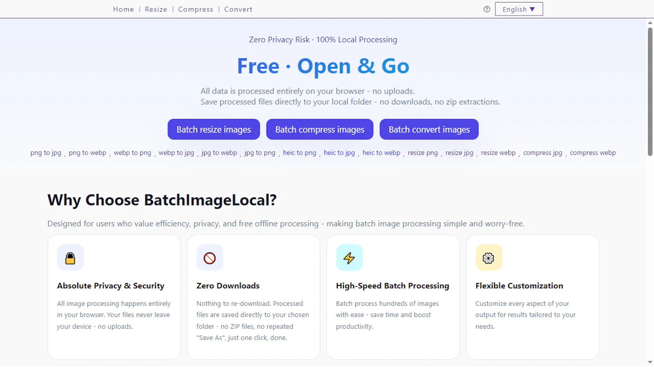Click the Flexible Customization heading
This screenshot has width=654, height=367.
pyautogui.click(x=519, y=286)
